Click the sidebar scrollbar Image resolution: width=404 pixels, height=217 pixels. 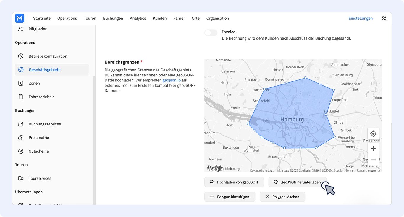(94, 140)
